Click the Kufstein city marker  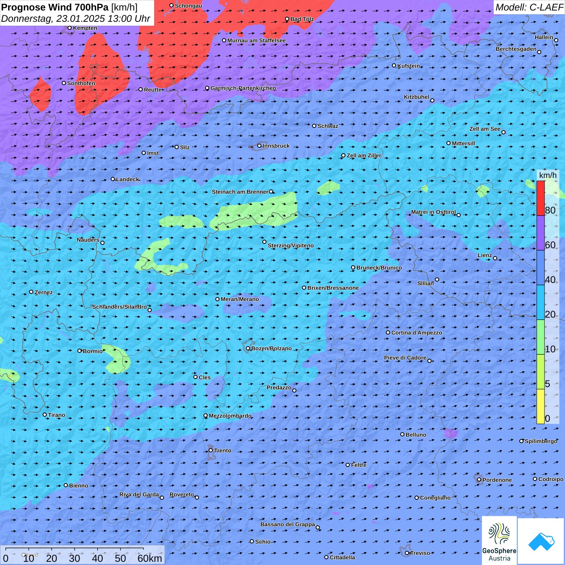[394, 65]
